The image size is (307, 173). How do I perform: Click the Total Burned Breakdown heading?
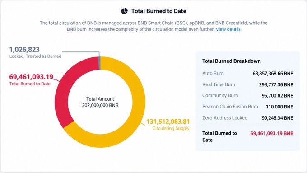coord(232,61)
